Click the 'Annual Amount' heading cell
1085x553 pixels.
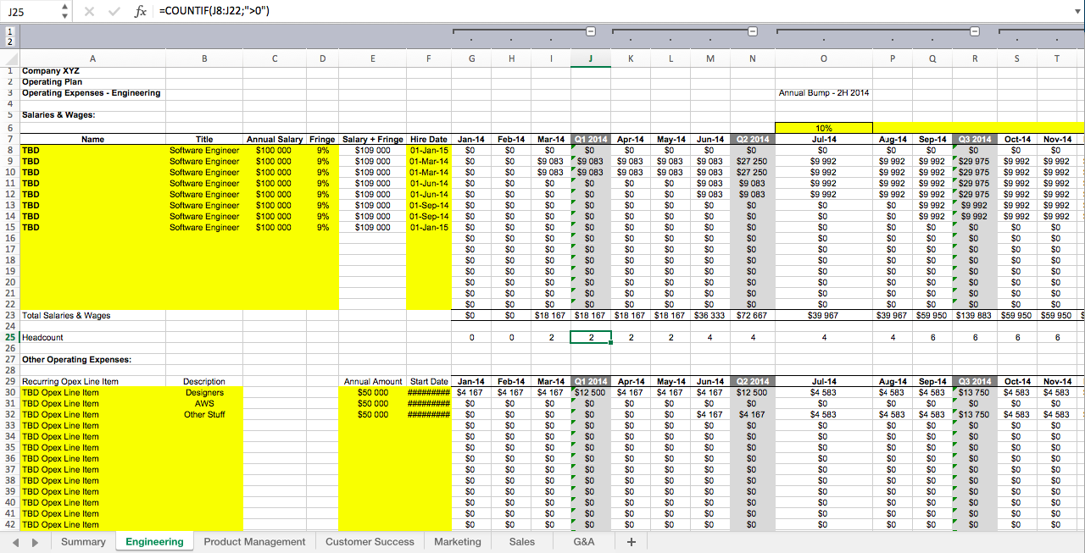click(373, 381)
